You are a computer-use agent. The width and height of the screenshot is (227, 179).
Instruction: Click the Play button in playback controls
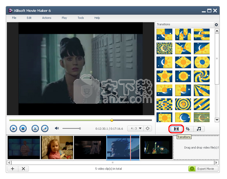click(x=13, y=128)
